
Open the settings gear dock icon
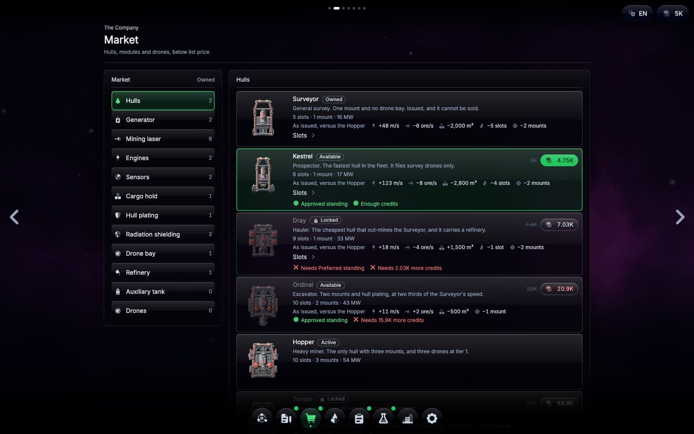pos(432,418)
